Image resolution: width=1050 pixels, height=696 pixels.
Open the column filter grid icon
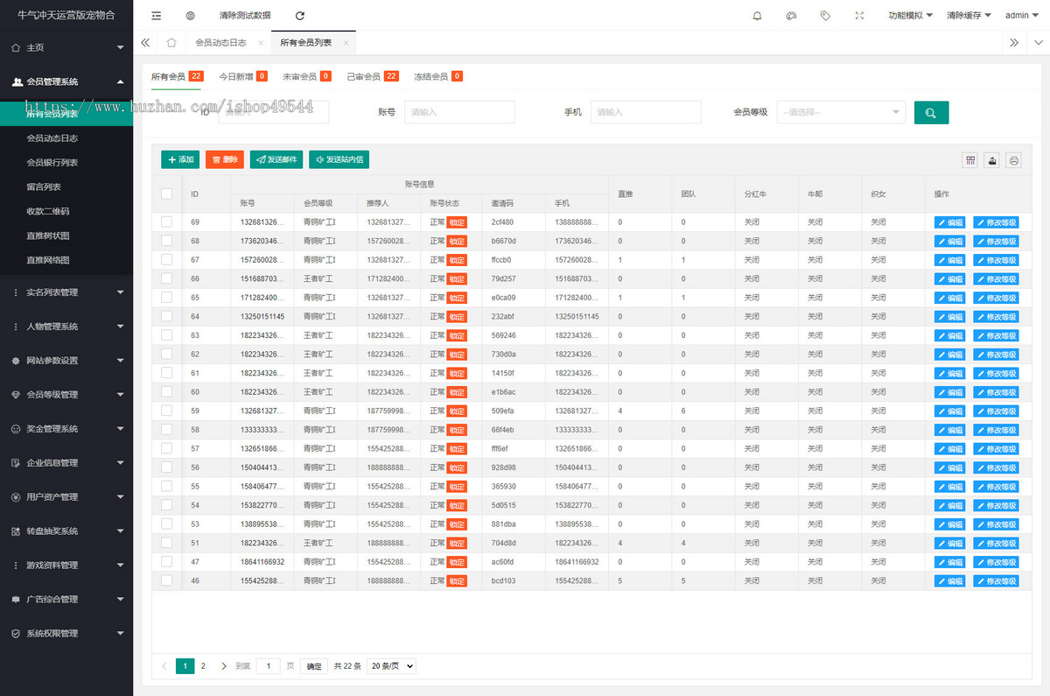tap(970, 160)
